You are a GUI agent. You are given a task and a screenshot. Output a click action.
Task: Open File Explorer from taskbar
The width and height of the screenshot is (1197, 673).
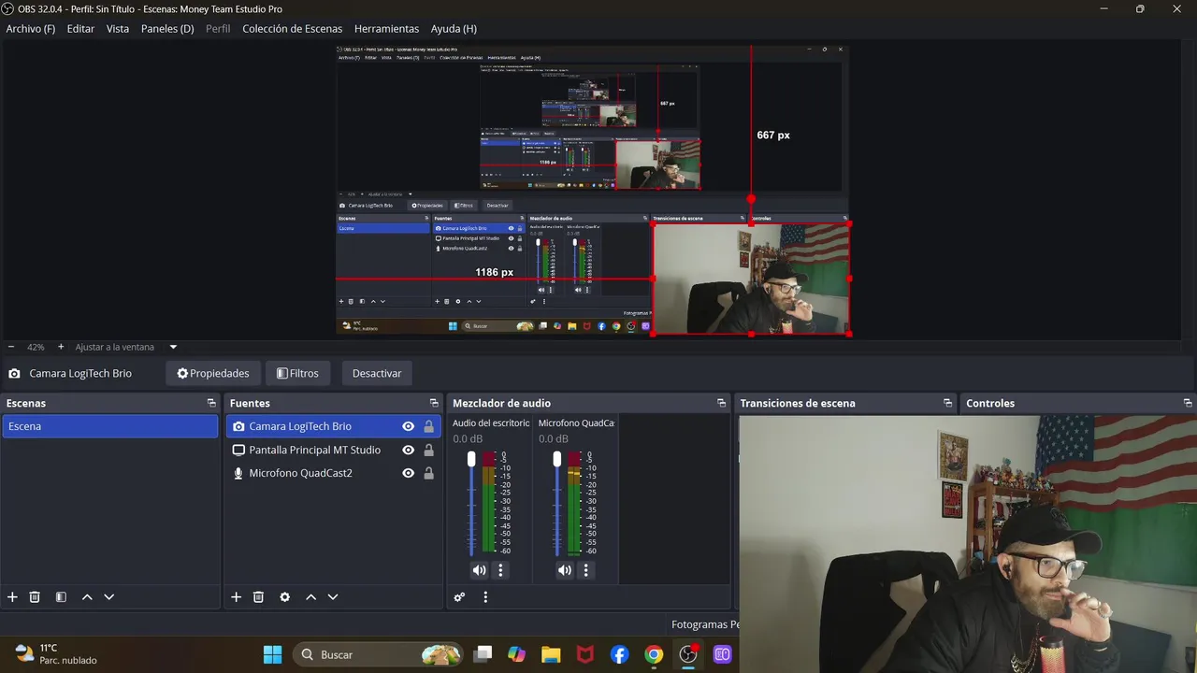[551, 654]
